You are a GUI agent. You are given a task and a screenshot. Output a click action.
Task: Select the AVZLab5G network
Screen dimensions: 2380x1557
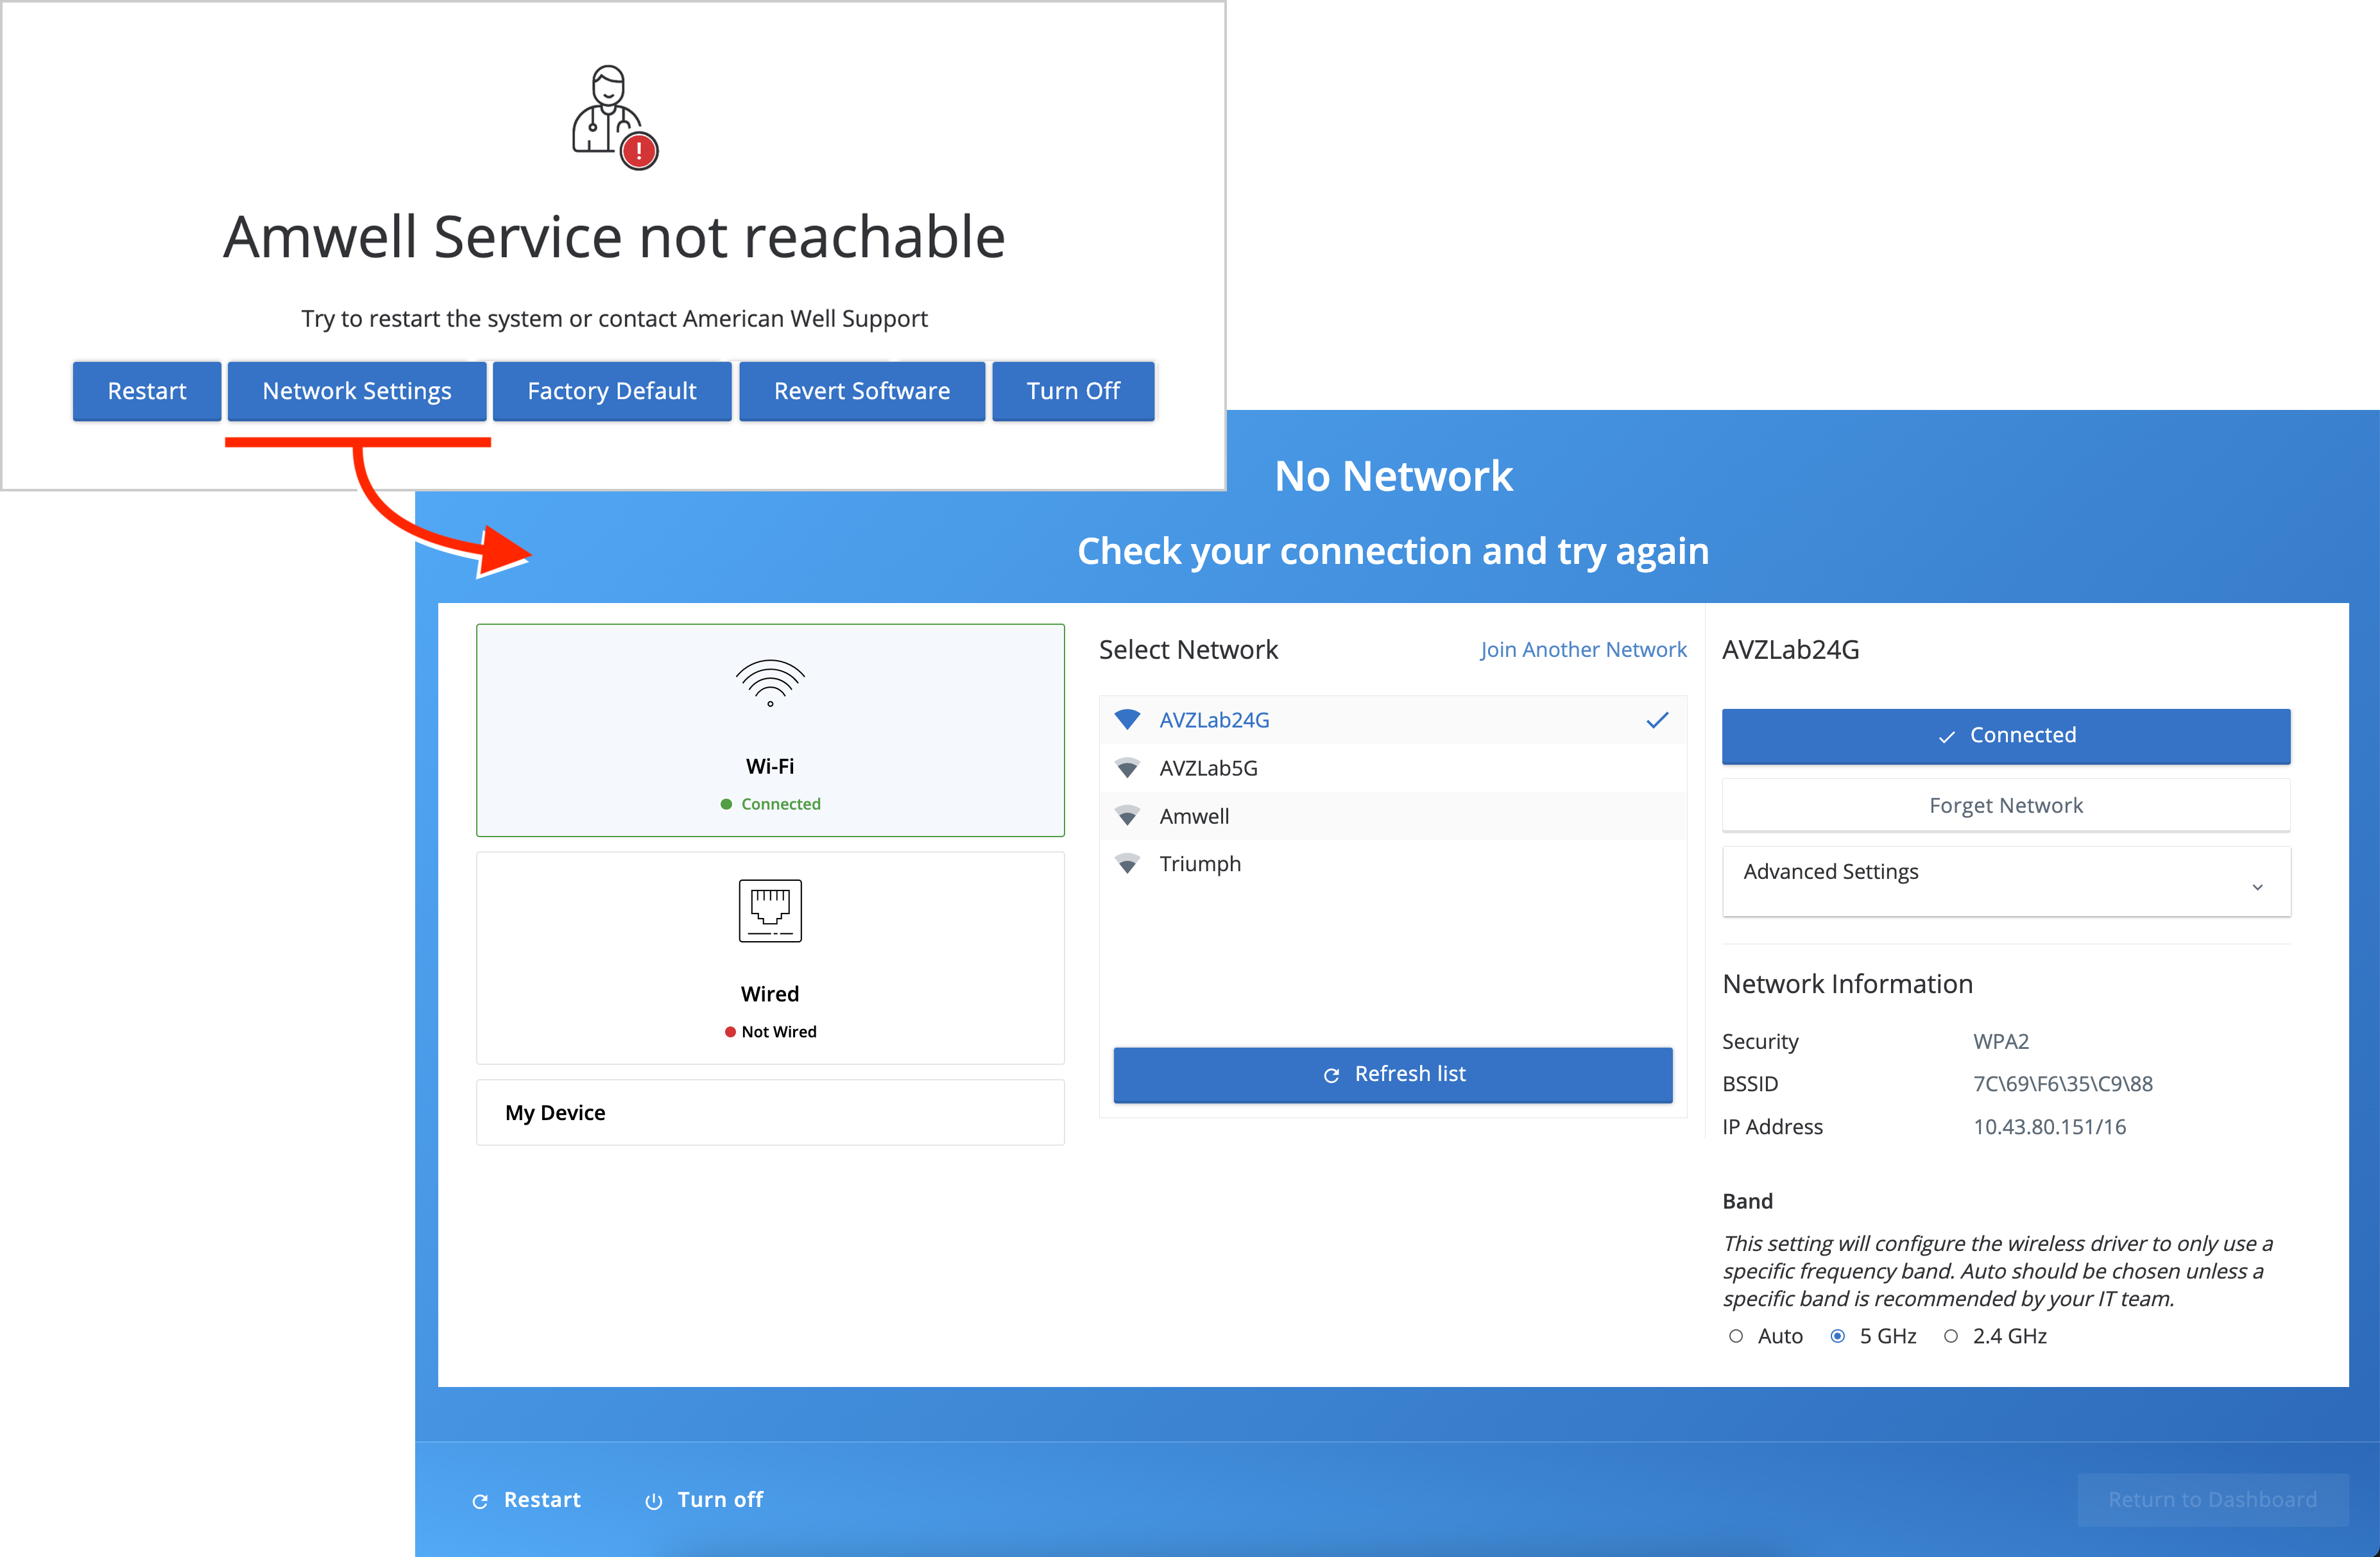tap(1393, 768)
